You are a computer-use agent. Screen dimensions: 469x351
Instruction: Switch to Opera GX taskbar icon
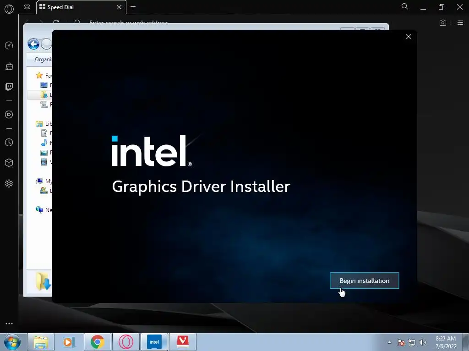click(126, 342)
